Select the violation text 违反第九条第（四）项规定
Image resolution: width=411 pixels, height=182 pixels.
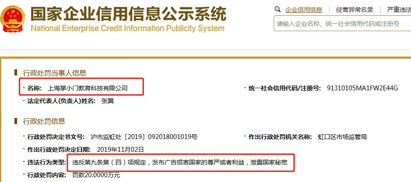pyautogui.click(x=109, y=163)
